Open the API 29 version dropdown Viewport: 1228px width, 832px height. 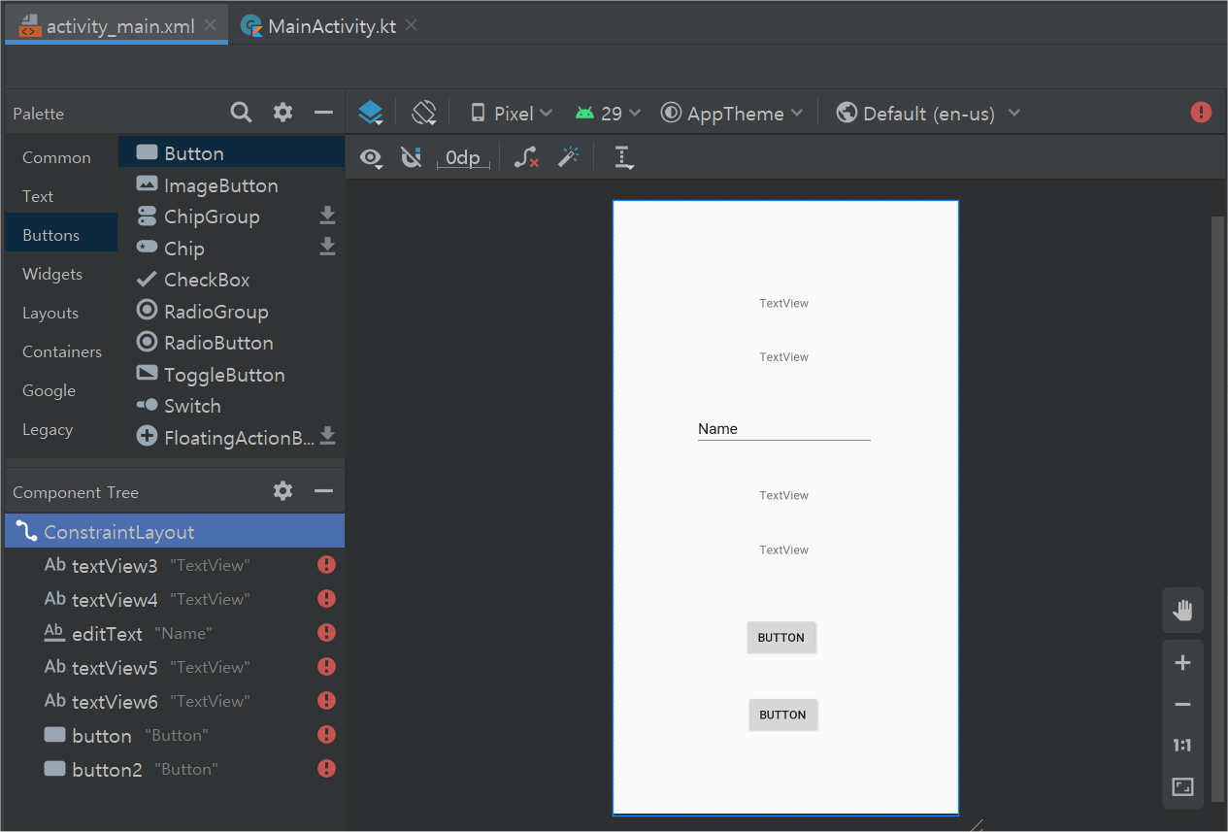pos(608,114)
